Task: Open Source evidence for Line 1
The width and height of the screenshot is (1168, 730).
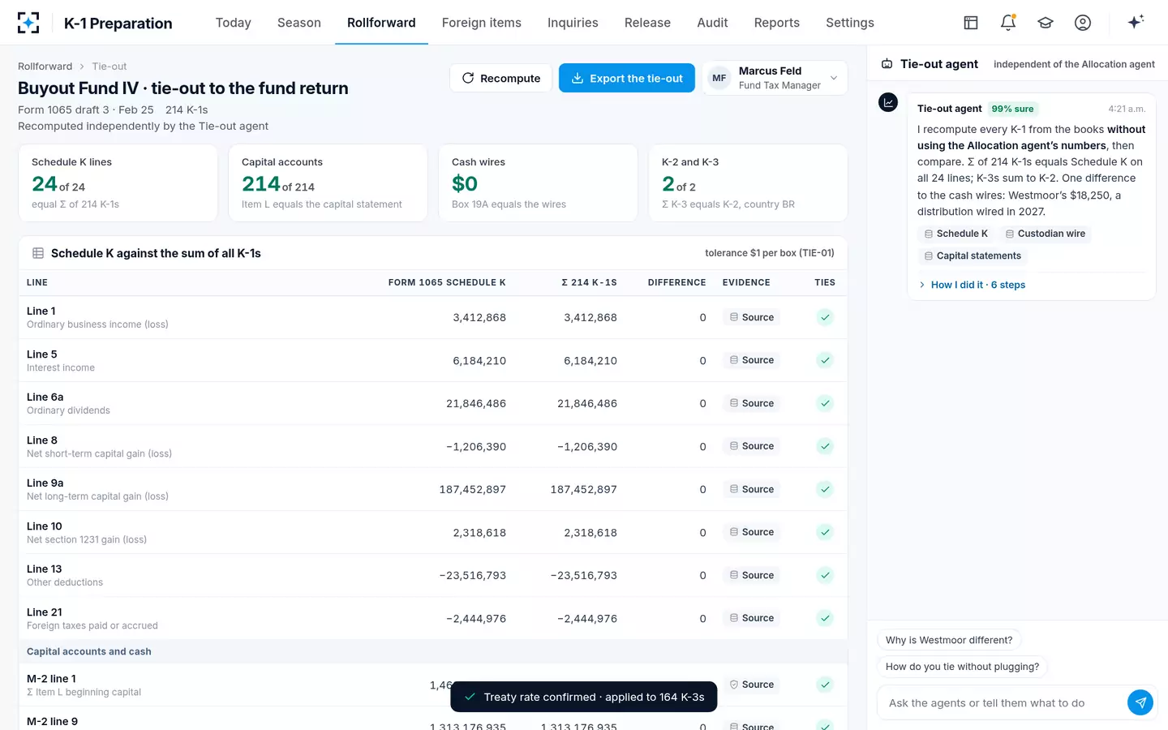Action: 751,317
